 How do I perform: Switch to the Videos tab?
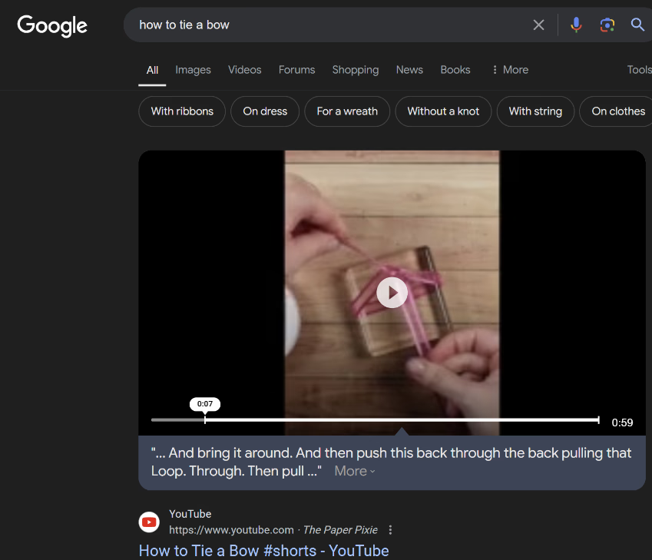244,70
